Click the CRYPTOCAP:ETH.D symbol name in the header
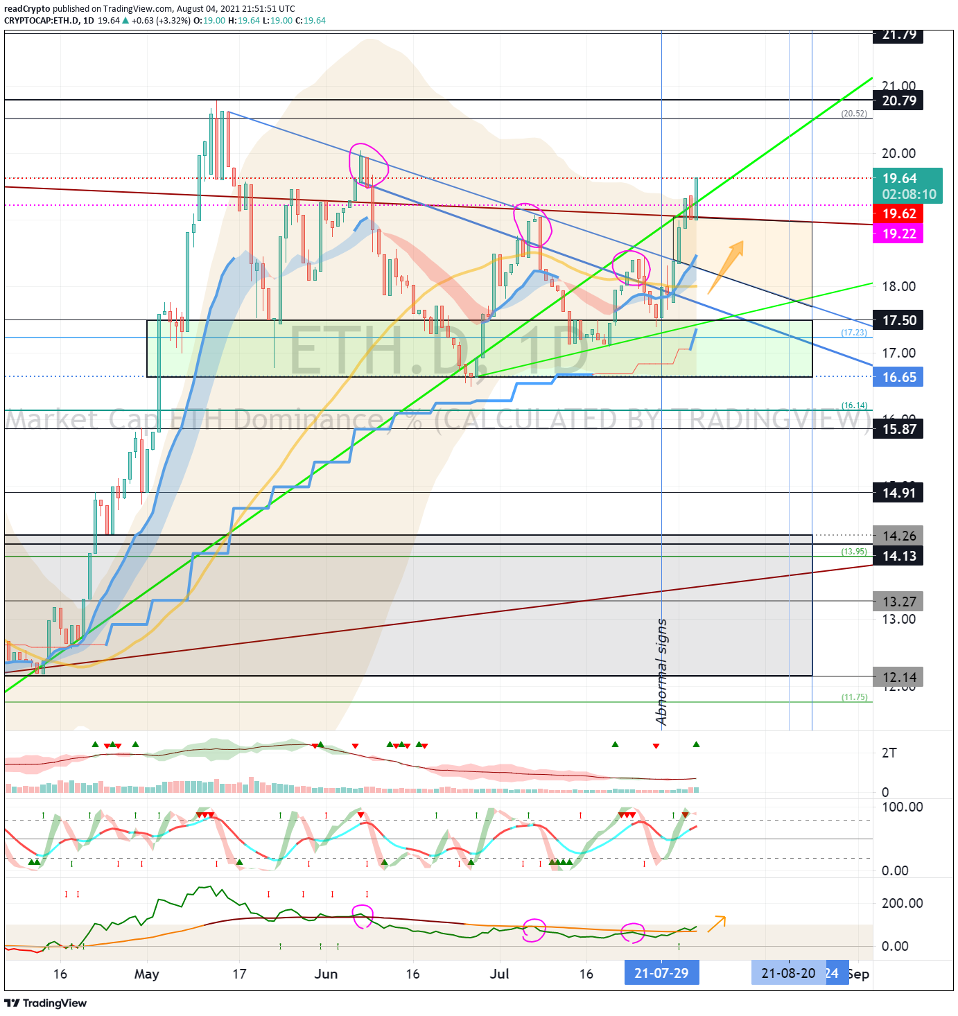The image size is (958, 1016). pyautogui.click(x=42, y=21)
